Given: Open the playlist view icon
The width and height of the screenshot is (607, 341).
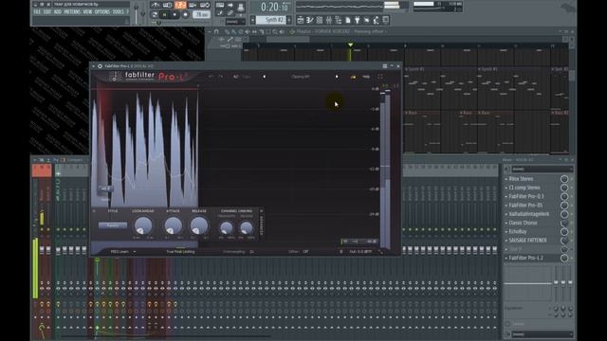Looking at the screenshot, I should pyautogui.click(x=301, y=20).
